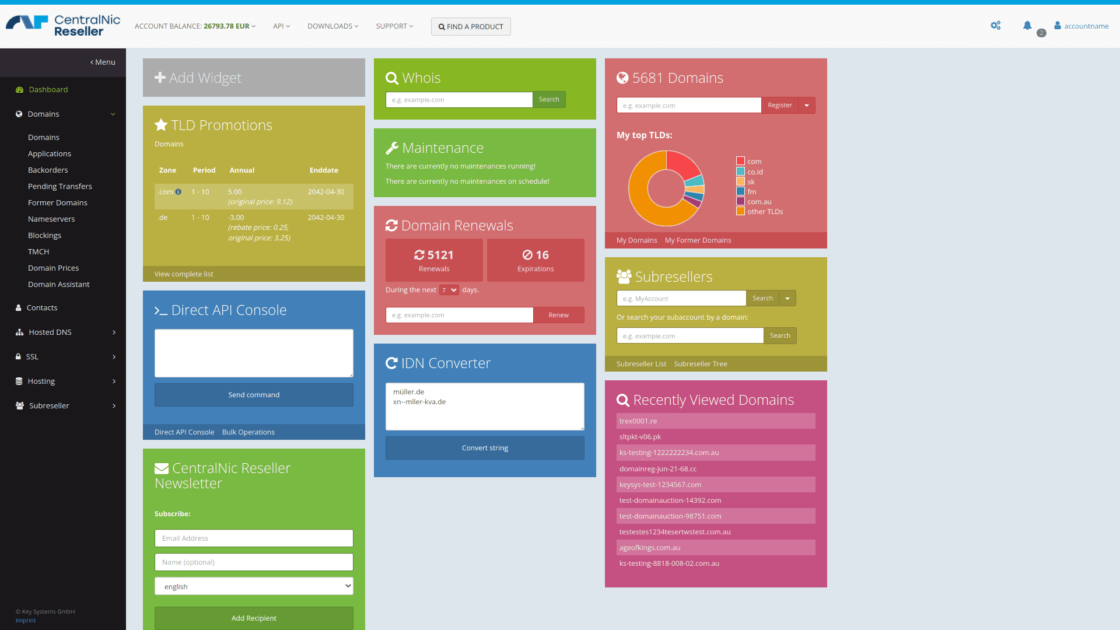
Task: Click the CentralNic Reseller logo
Action: click(x=62, y=25)
